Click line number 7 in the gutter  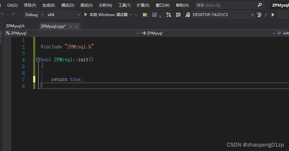[x=24, y=79]
